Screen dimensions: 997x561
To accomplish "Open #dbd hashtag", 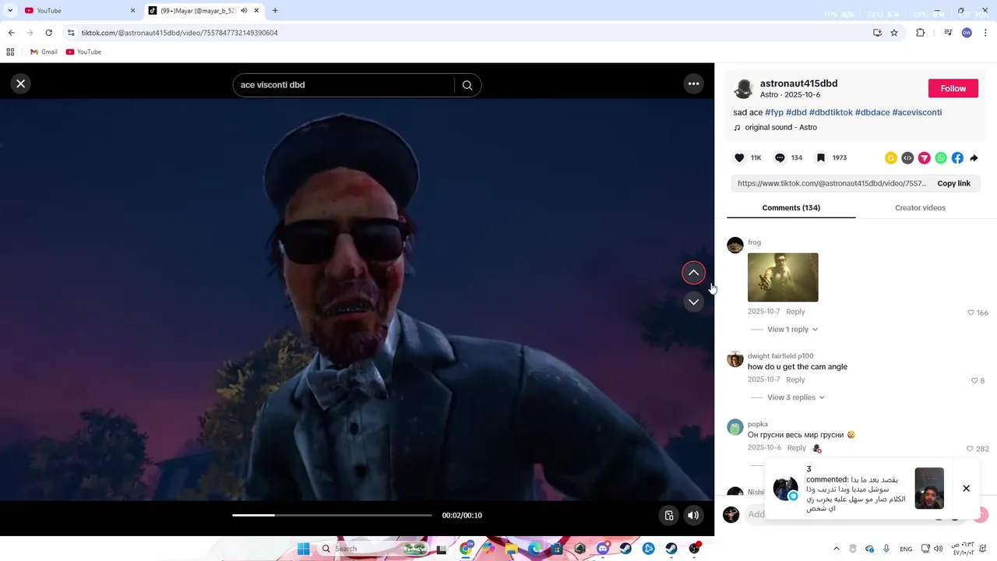I will (796, 112).
